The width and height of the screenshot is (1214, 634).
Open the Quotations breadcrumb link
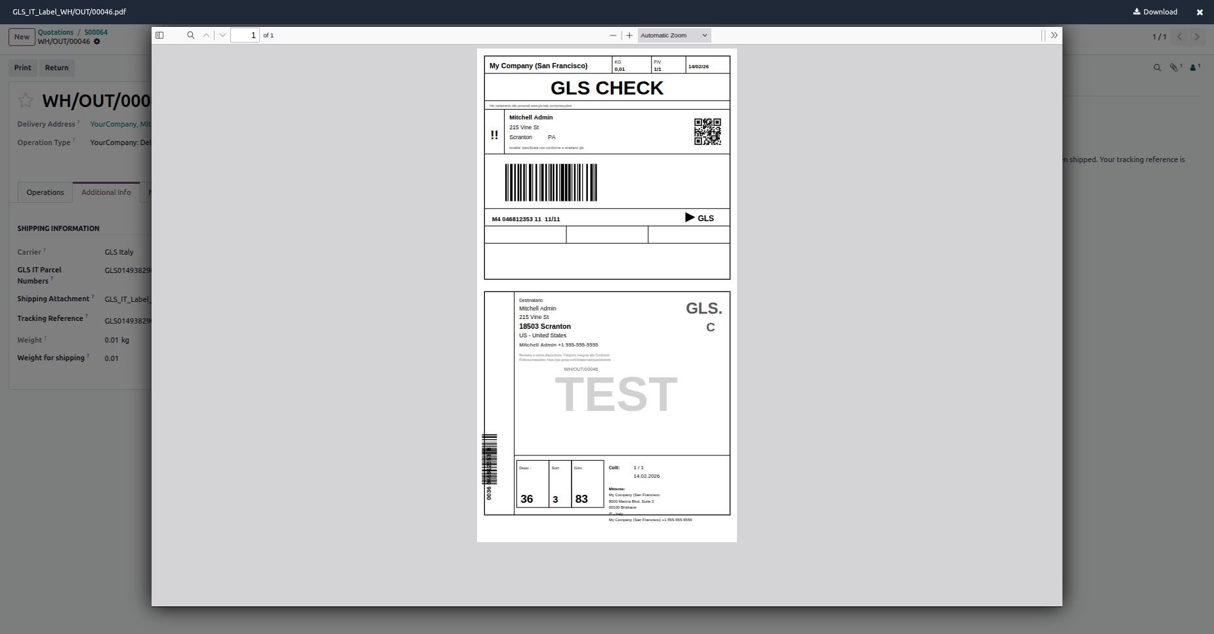(56, 32)
